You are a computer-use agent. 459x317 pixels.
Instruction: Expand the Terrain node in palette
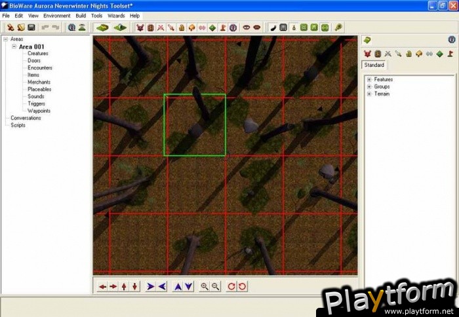369,94
